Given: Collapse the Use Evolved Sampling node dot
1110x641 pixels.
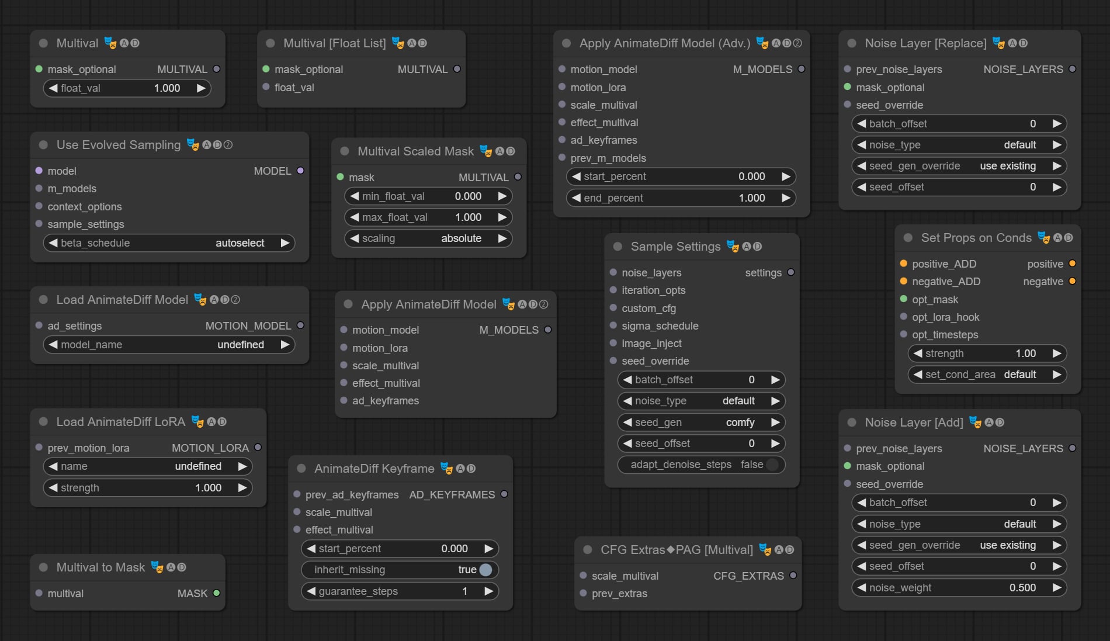Looking at the screenshot, I should click(43, 145).
